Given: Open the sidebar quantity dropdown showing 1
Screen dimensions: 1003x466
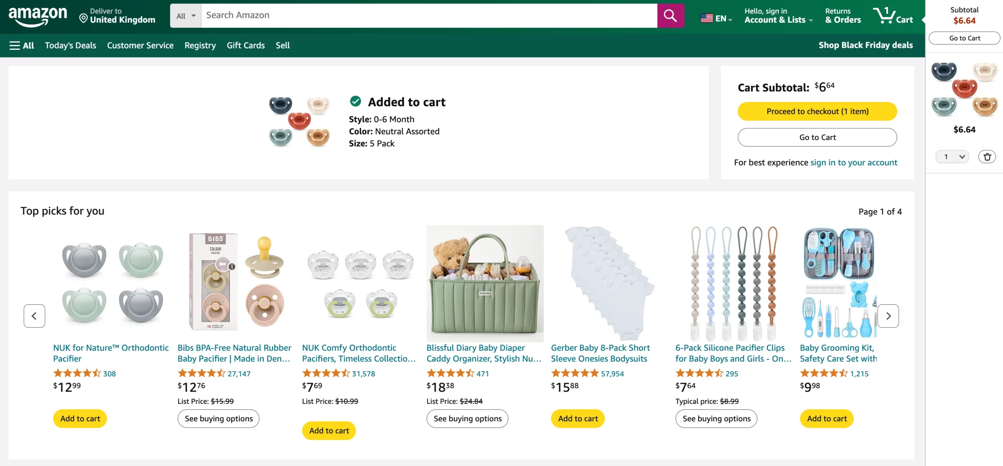Looking at the screenshot, I should (952, 157).
